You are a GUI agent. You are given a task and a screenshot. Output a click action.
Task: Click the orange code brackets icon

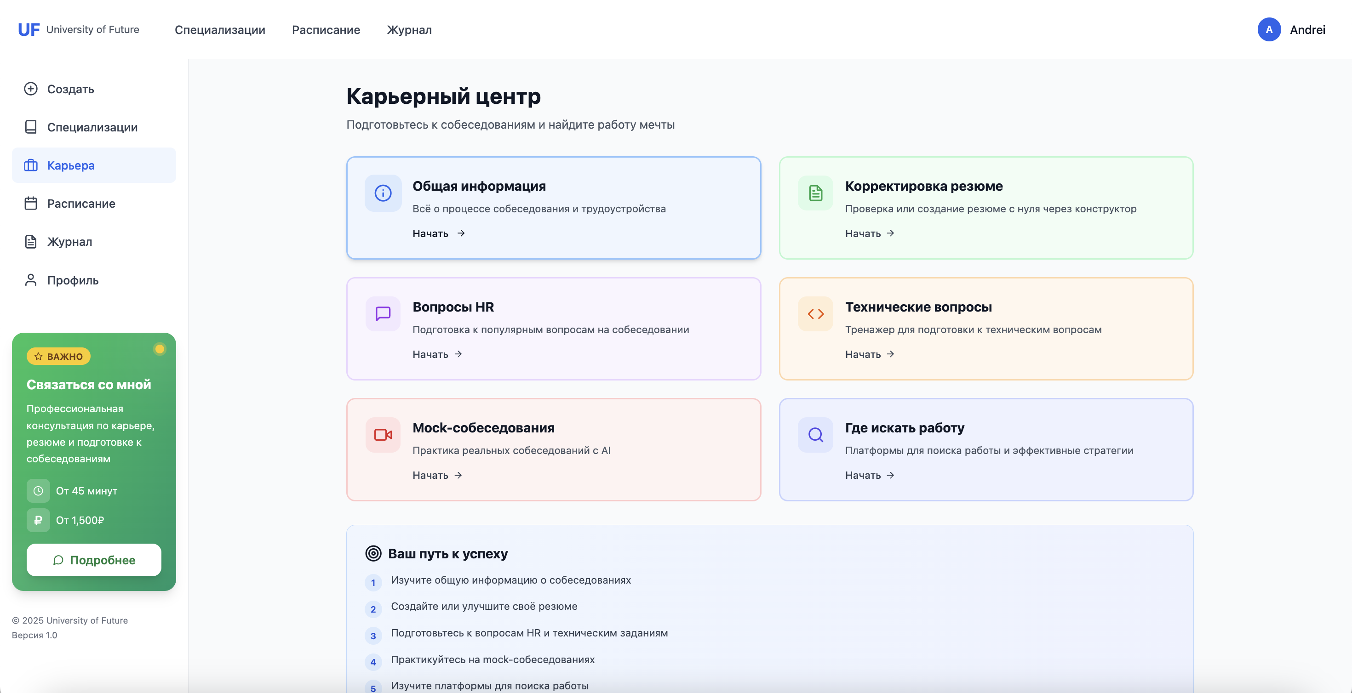[x=816, y=314]
